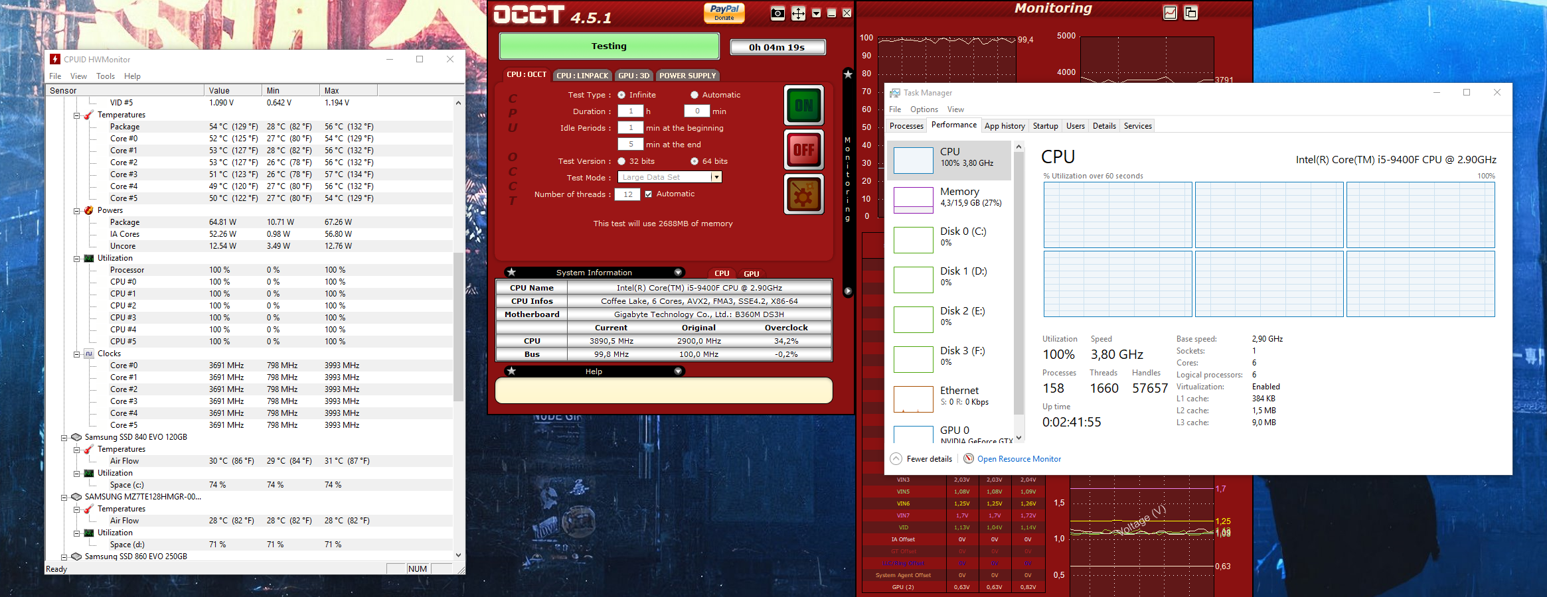Click the OCCT screenshot camera icon

[x=777, y=13]
